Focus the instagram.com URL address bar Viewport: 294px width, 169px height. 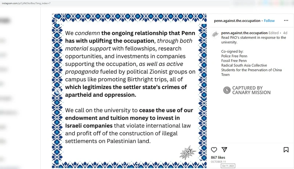coord(110,3)
